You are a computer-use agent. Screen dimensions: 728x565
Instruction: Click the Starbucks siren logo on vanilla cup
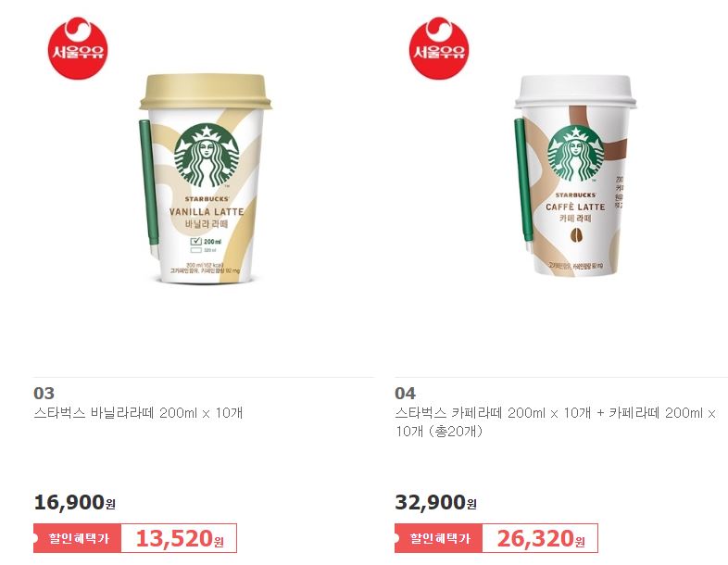[207, 155]
